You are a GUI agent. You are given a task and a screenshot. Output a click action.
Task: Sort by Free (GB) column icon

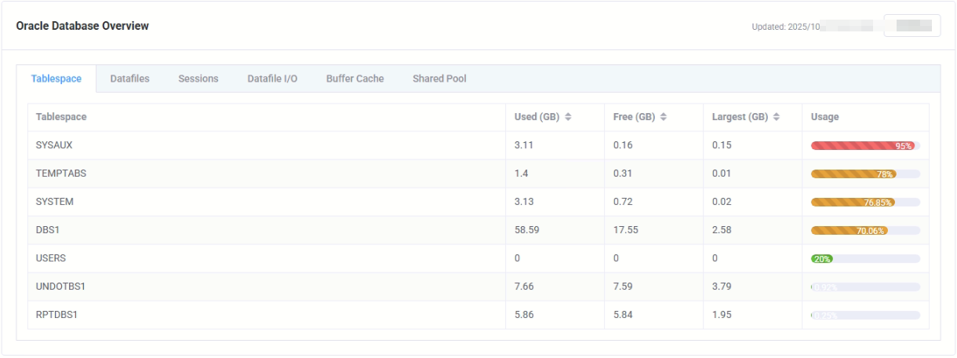664,117
